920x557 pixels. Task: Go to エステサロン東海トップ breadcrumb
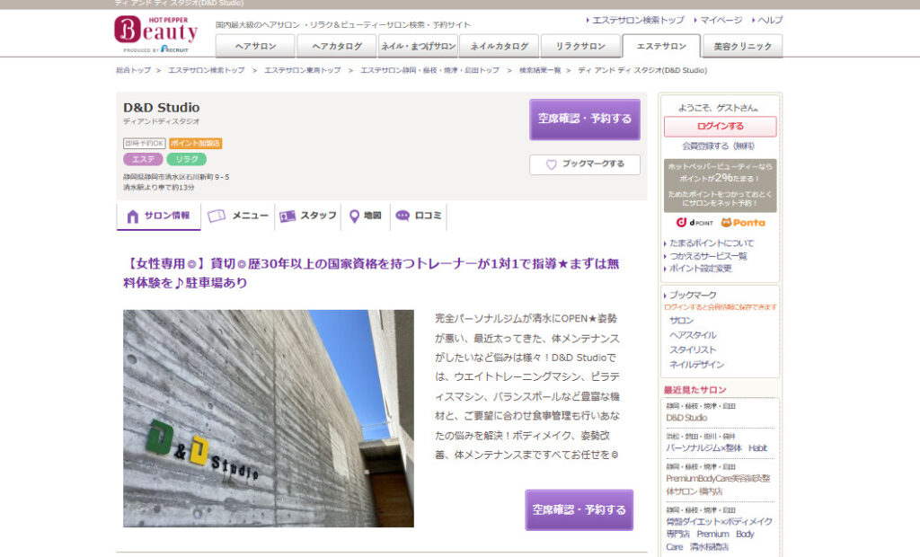click(302, 70)
